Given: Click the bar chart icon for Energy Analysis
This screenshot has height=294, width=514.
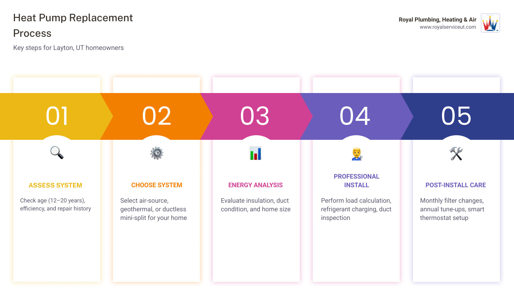Looking at the screenshot, I should tap(256, 153).
